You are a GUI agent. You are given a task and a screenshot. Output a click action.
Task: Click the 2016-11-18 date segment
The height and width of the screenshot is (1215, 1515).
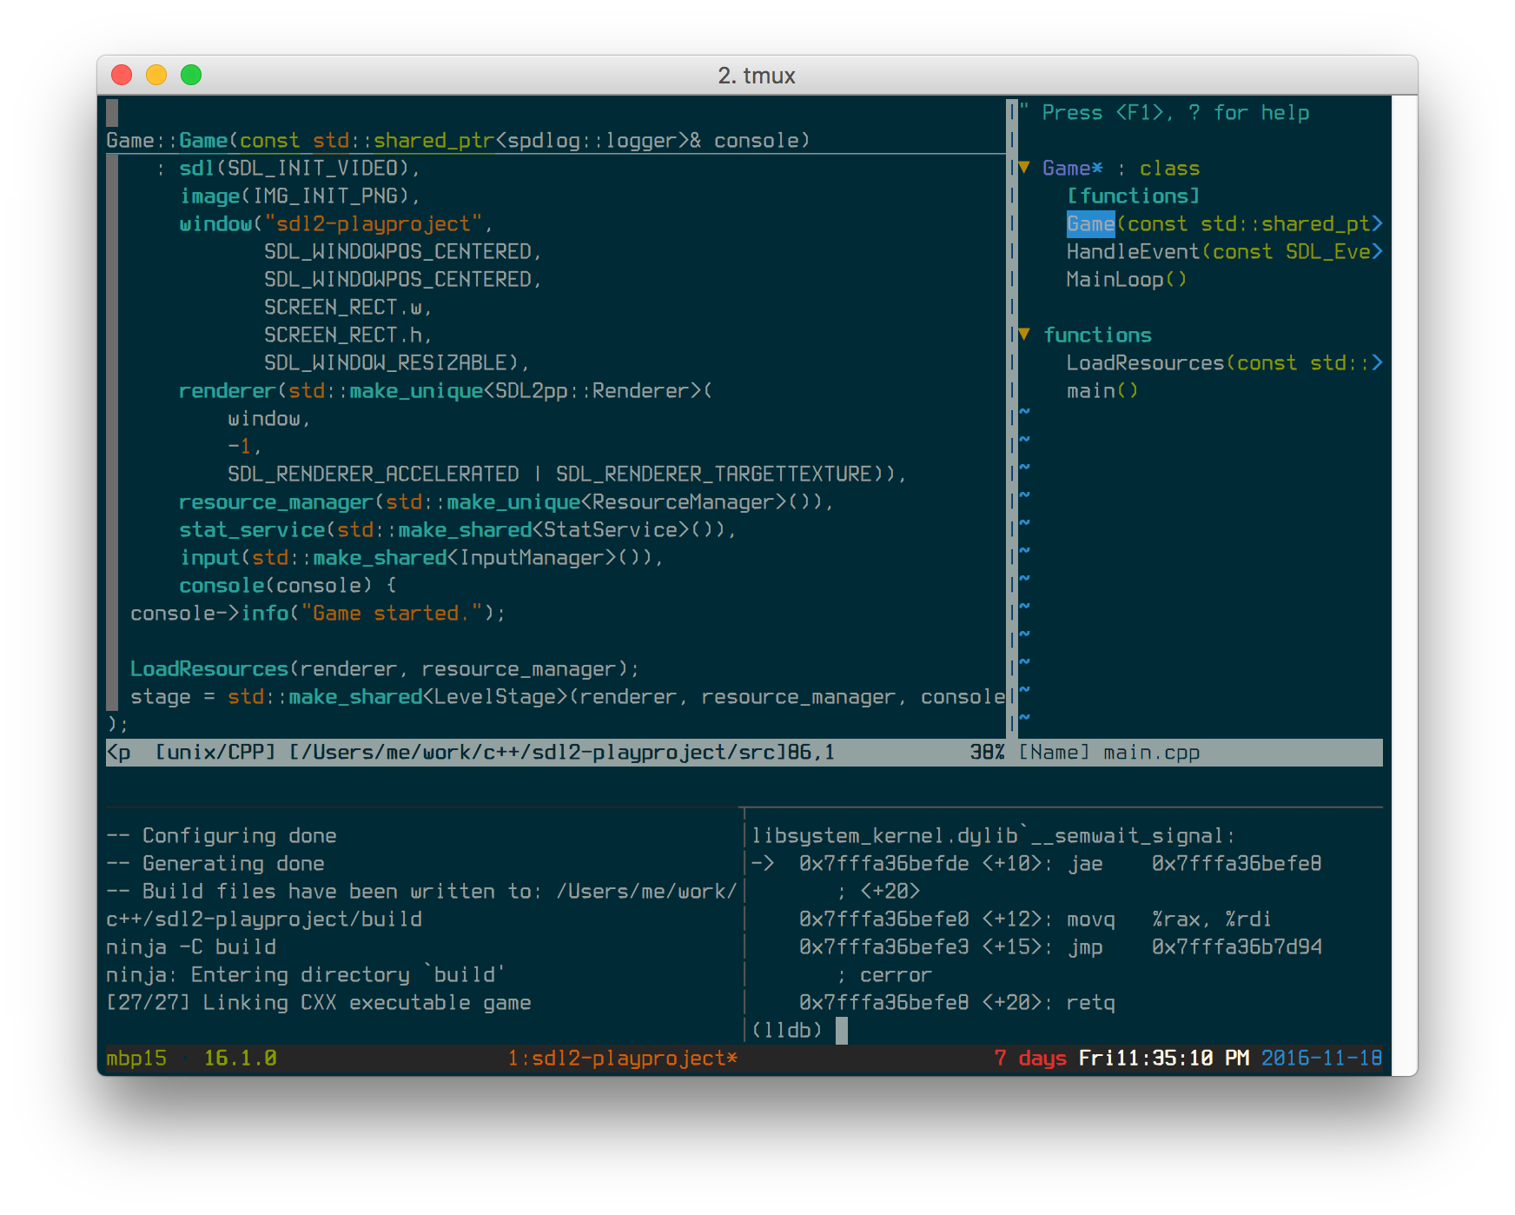(x=1322, y=1059)
